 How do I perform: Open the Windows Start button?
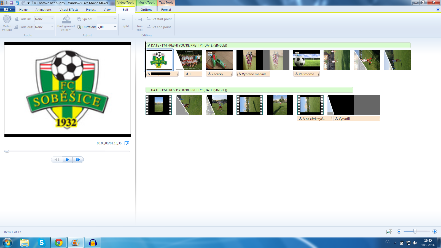click(7, 242)
